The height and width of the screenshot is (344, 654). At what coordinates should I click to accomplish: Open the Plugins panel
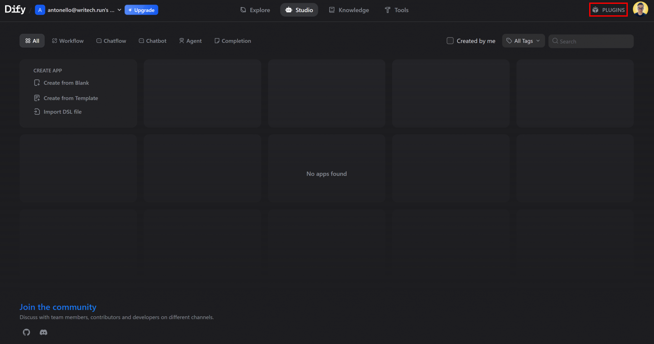point(608,10)
